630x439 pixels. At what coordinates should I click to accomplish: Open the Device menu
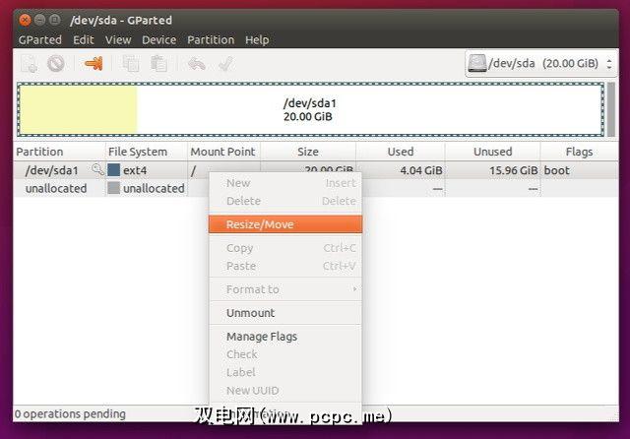point(158,39)
